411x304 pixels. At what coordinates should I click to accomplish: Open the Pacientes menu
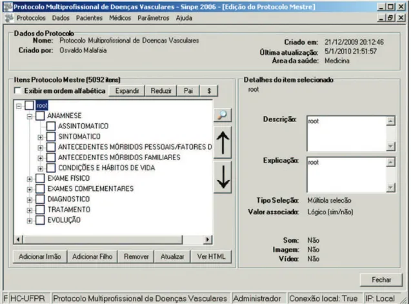90,18
